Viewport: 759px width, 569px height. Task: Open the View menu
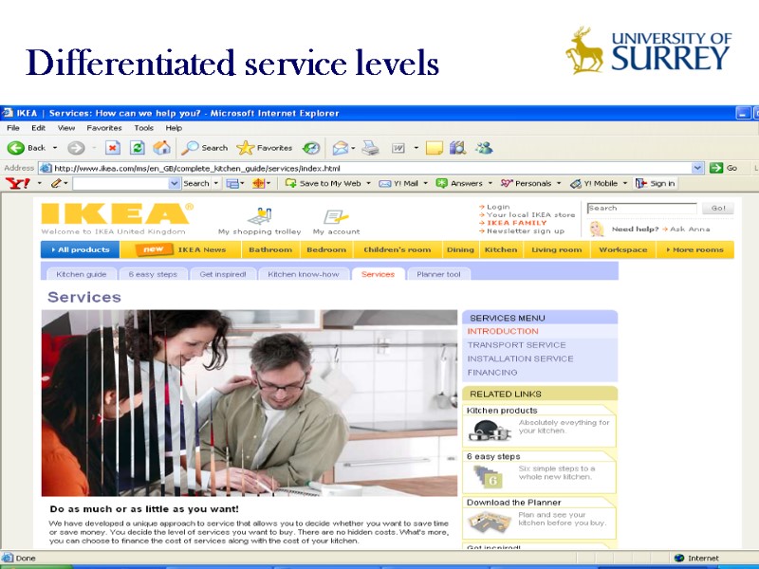tap(66, 128)
